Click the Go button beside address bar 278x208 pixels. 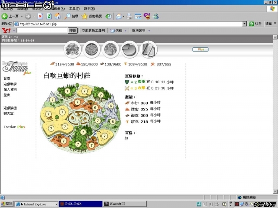tap(255, 24)
